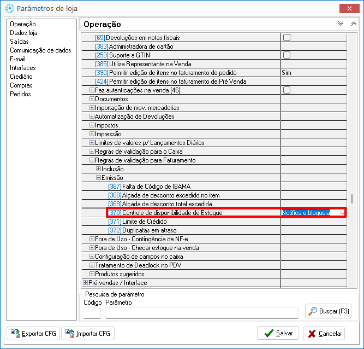Select E-mail category

[x=17, y=59]
